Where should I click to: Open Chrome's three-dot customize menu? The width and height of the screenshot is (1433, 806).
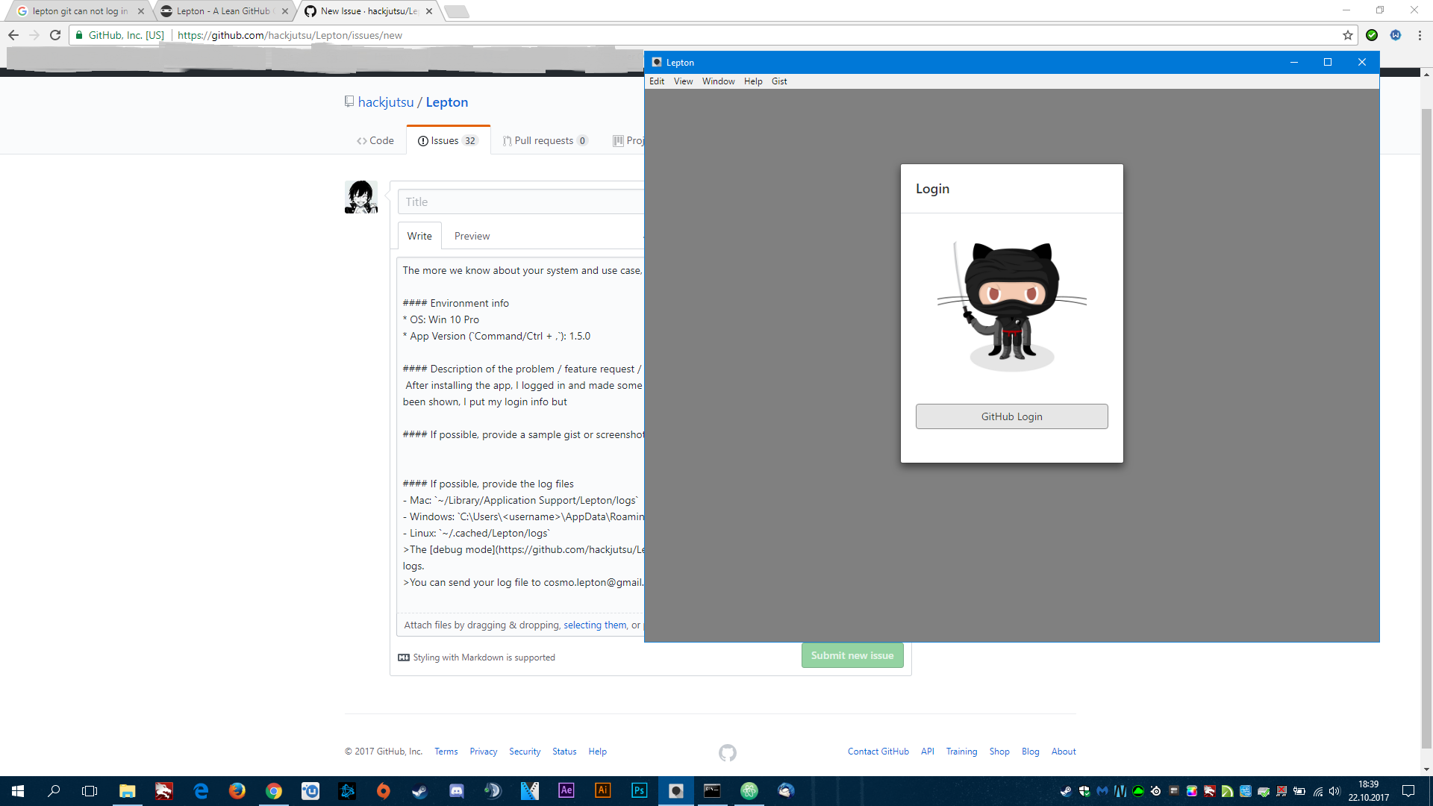[x=1419, y=35]
